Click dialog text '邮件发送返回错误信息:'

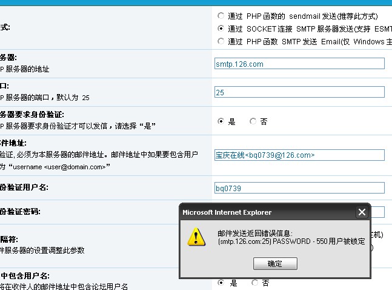coord(254,234)
